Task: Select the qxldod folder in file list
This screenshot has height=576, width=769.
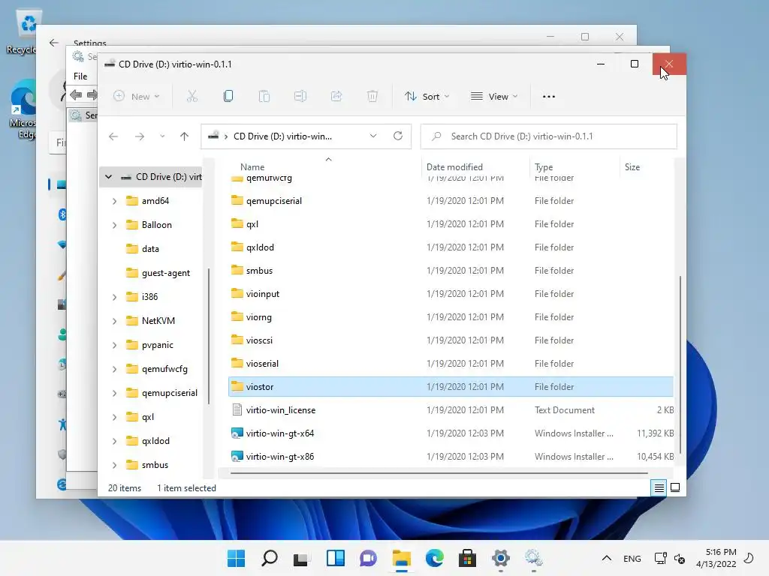Action: point(451,247)
